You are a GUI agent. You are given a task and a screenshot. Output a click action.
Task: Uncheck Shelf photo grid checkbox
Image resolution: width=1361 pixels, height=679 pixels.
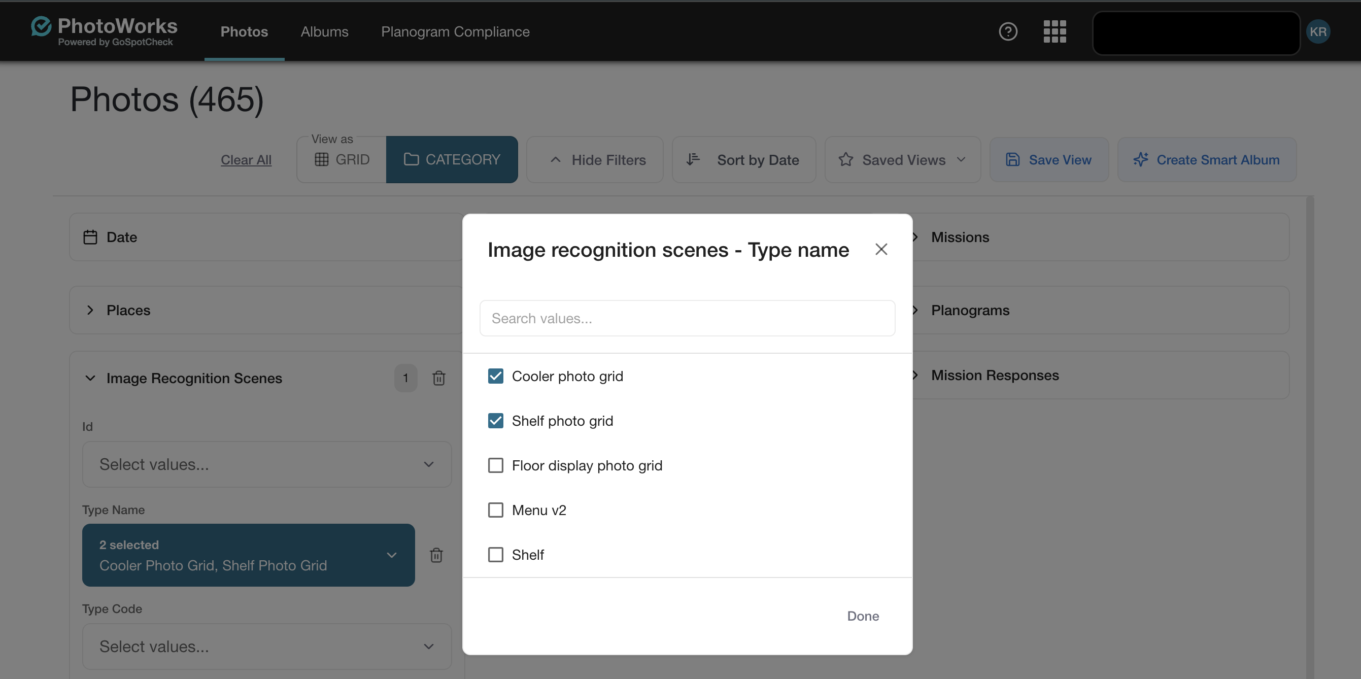coord(495,421)
